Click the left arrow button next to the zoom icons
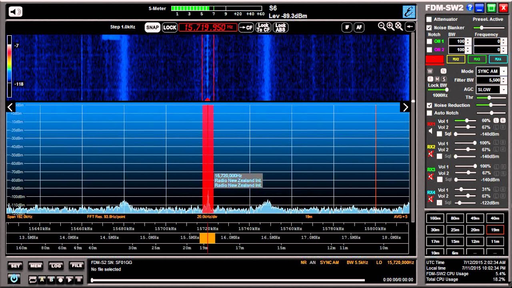Viewport: 512px width, 288px height. coord(410,27)
